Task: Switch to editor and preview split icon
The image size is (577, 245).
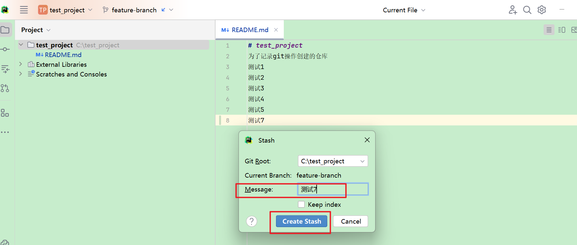Action: tap(562, 30)
